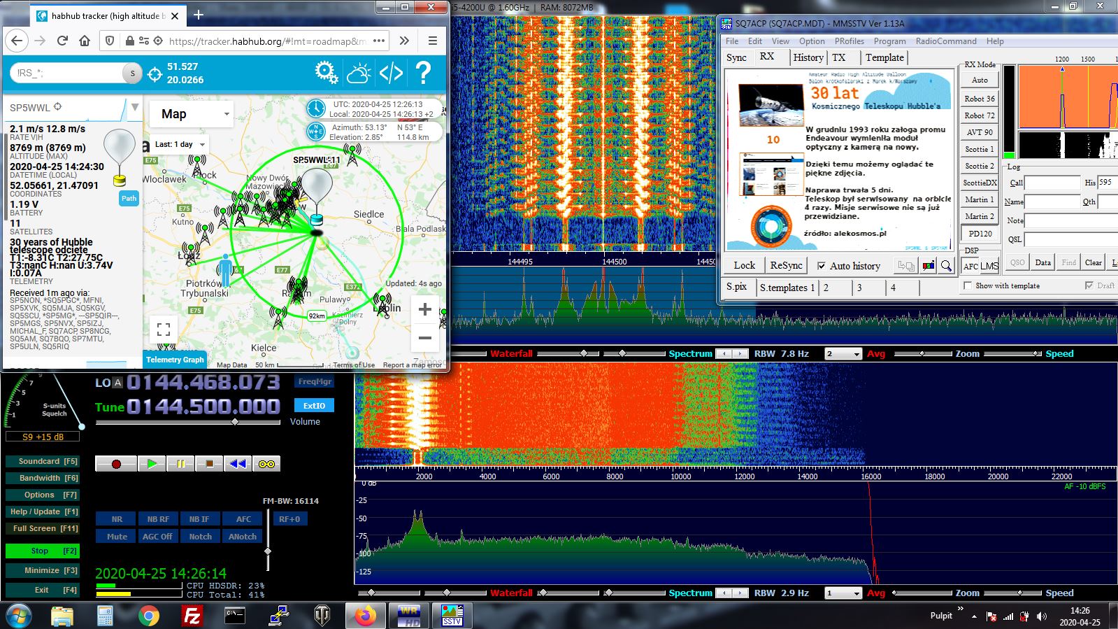Toggle the NR noise reduction button
The image size is (1118, 629).
(x=117, y=519)
